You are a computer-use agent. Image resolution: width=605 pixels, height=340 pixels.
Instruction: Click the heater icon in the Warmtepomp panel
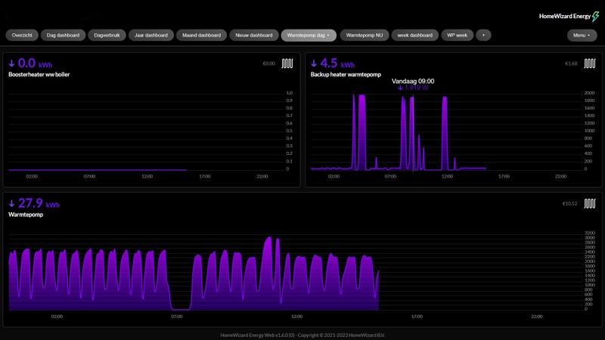(x=589, y=204)
